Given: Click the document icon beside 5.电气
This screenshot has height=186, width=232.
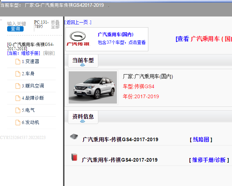Looking at the screenshot, I should 18,110.
